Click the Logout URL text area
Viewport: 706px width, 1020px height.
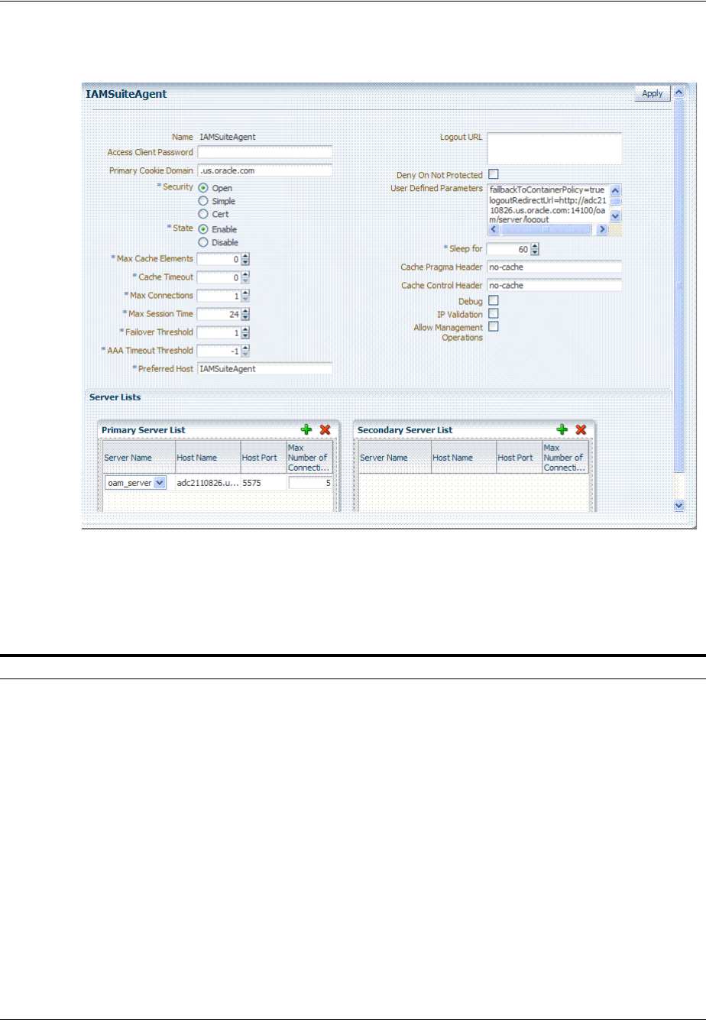554,148
